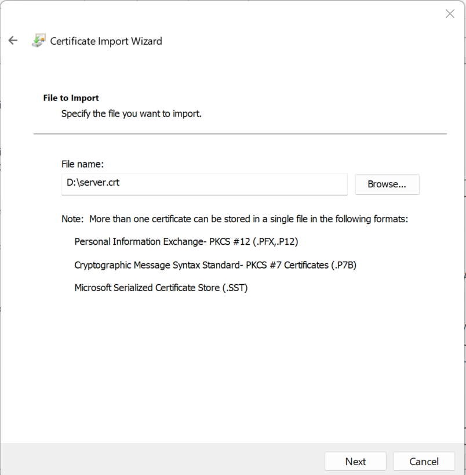Click the Personal Information Exchange PKCS #12 line
The height and width of the screenshot is (475, 466).
[186, 241]
